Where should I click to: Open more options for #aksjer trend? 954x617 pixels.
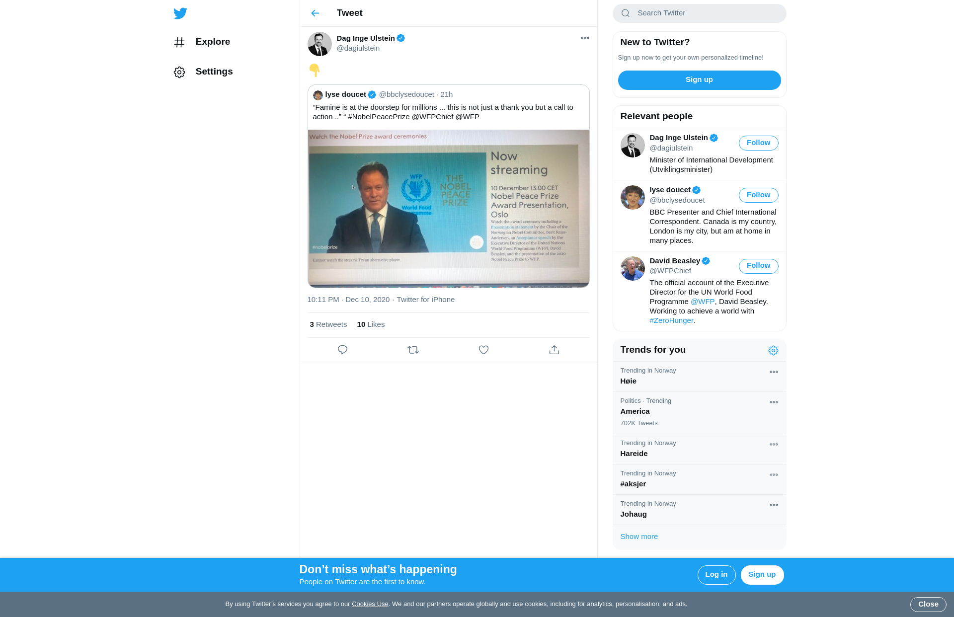pos(774,475)
